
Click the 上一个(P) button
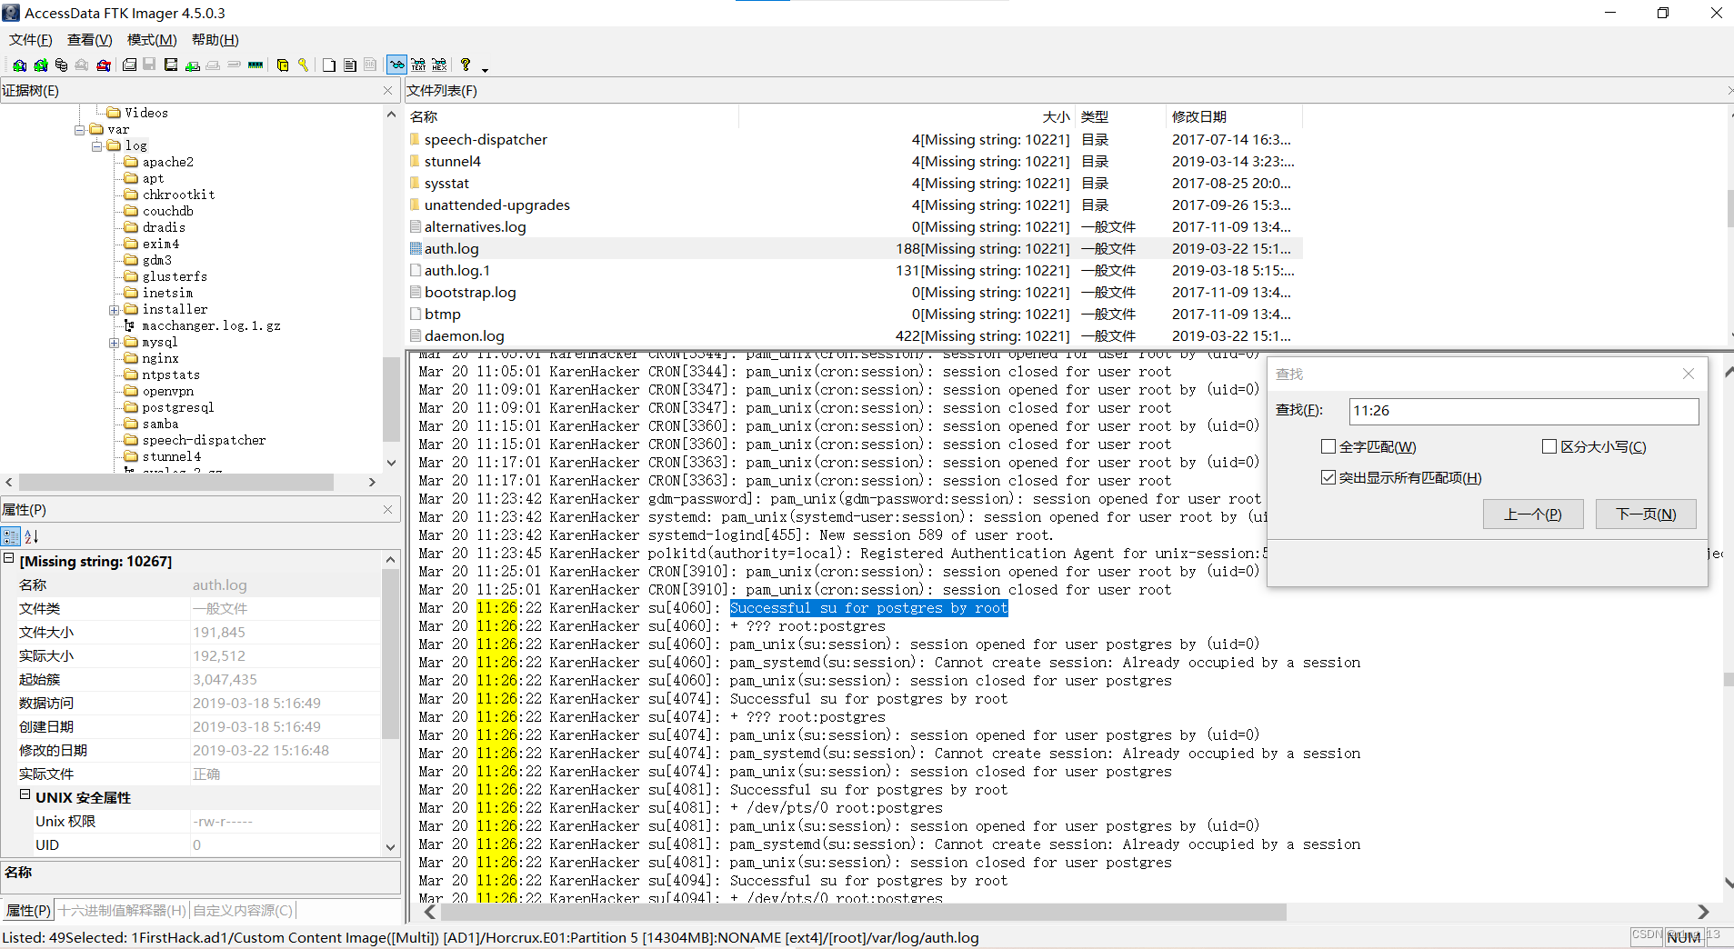1533,514
